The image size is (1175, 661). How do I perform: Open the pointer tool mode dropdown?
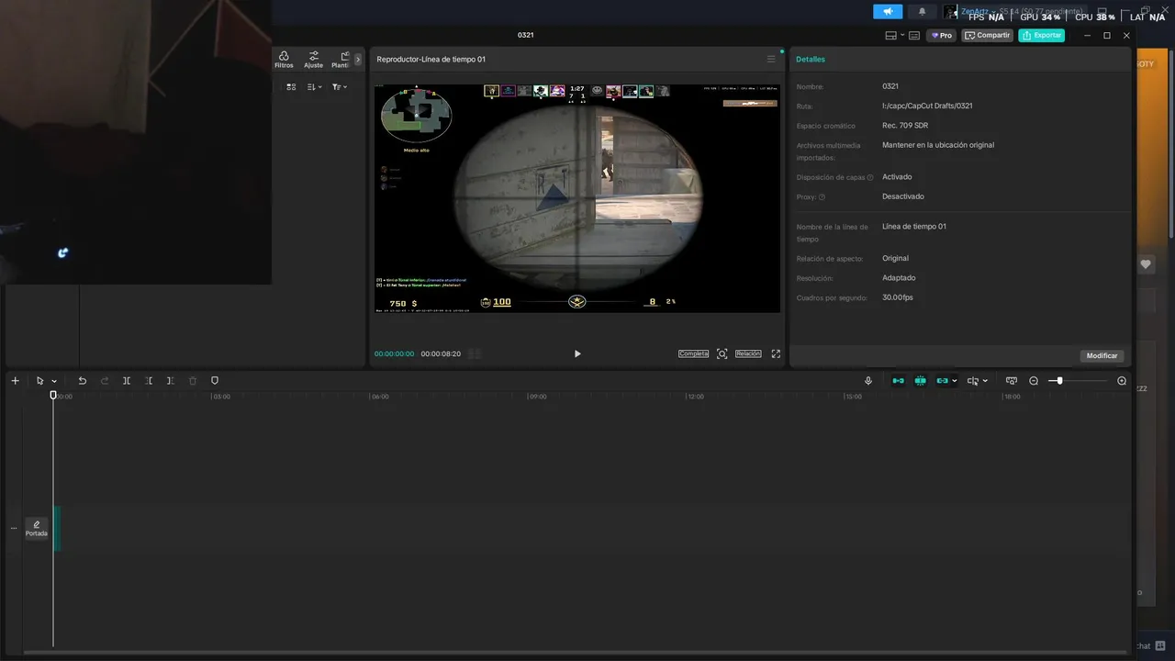click(54, 381)
